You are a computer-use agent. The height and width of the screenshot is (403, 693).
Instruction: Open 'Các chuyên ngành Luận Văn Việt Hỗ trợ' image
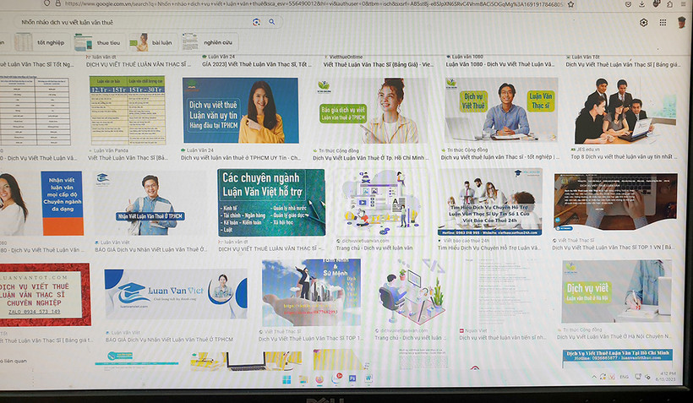pos(270,202)
